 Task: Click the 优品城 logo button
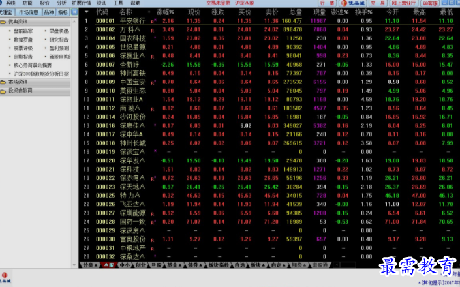(x=352, y=3)
